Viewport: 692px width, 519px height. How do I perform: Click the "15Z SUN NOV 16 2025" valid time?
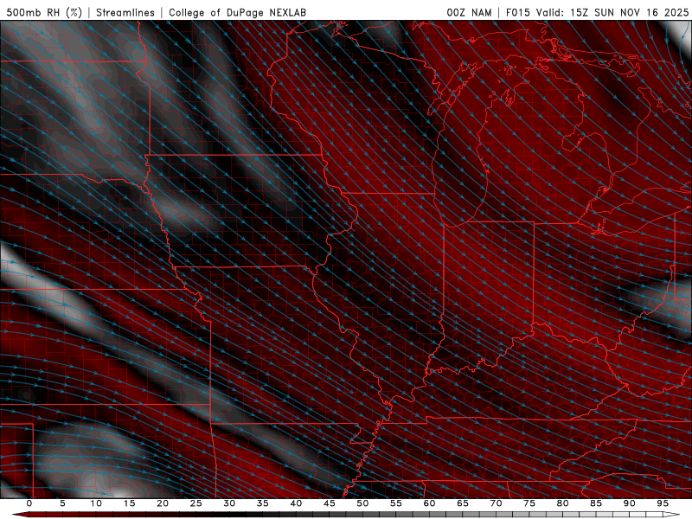pyautogui.click(x=630, y=12)
